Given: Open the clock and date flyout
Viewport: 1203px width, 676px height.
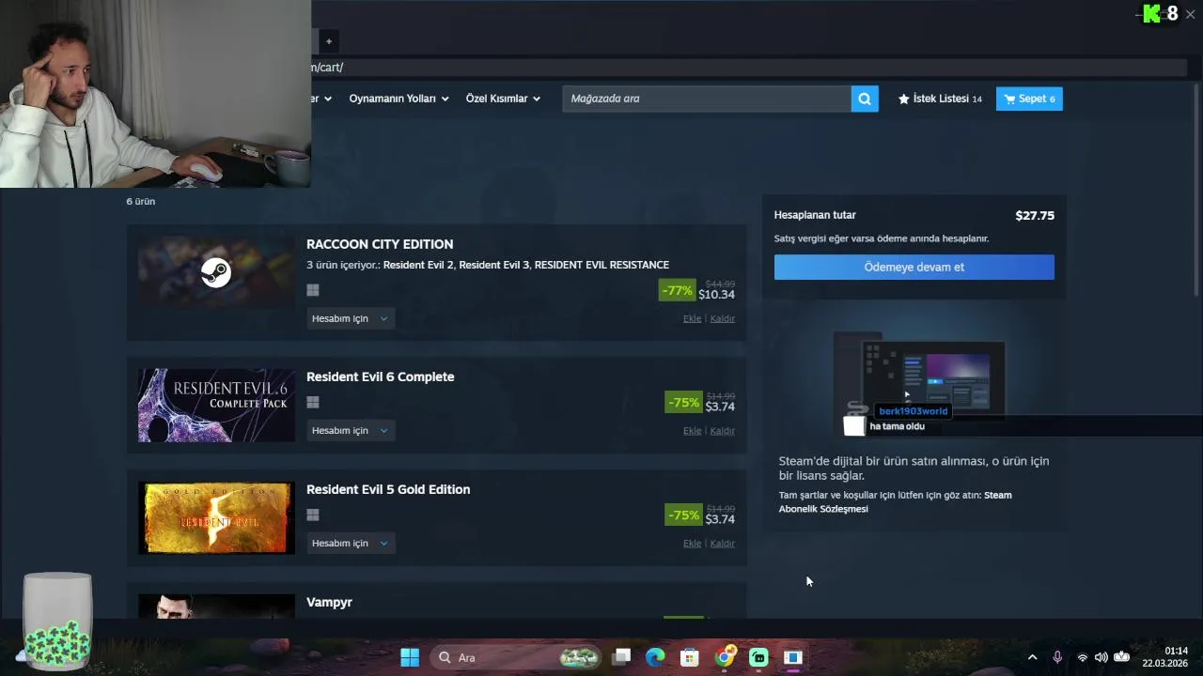Looking at the screenshot, I should tap(1165, 656).
